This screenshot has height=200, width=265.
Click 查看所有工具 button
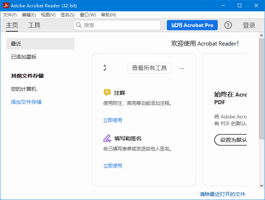[149, 68]
